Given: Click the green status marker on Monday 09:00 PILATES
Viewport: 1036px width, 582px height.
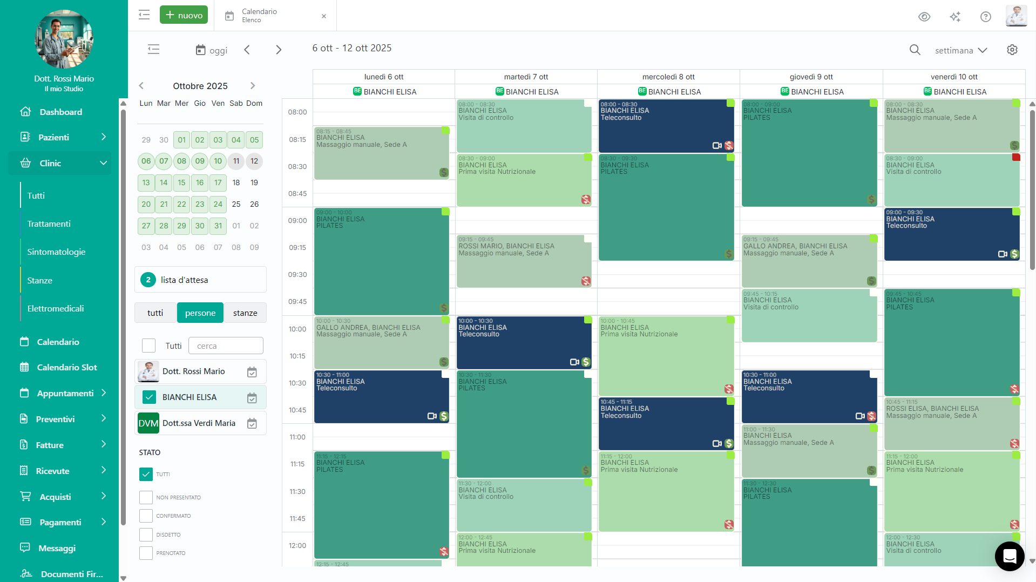Looking at the screenshot, I should pyautogui.click(x=445, y=212).
